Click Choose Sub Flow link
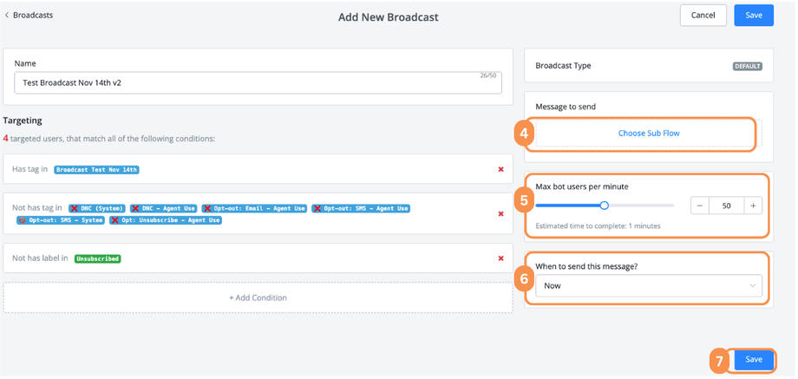Screen dimensions: 798x379 tap(648, 134)
